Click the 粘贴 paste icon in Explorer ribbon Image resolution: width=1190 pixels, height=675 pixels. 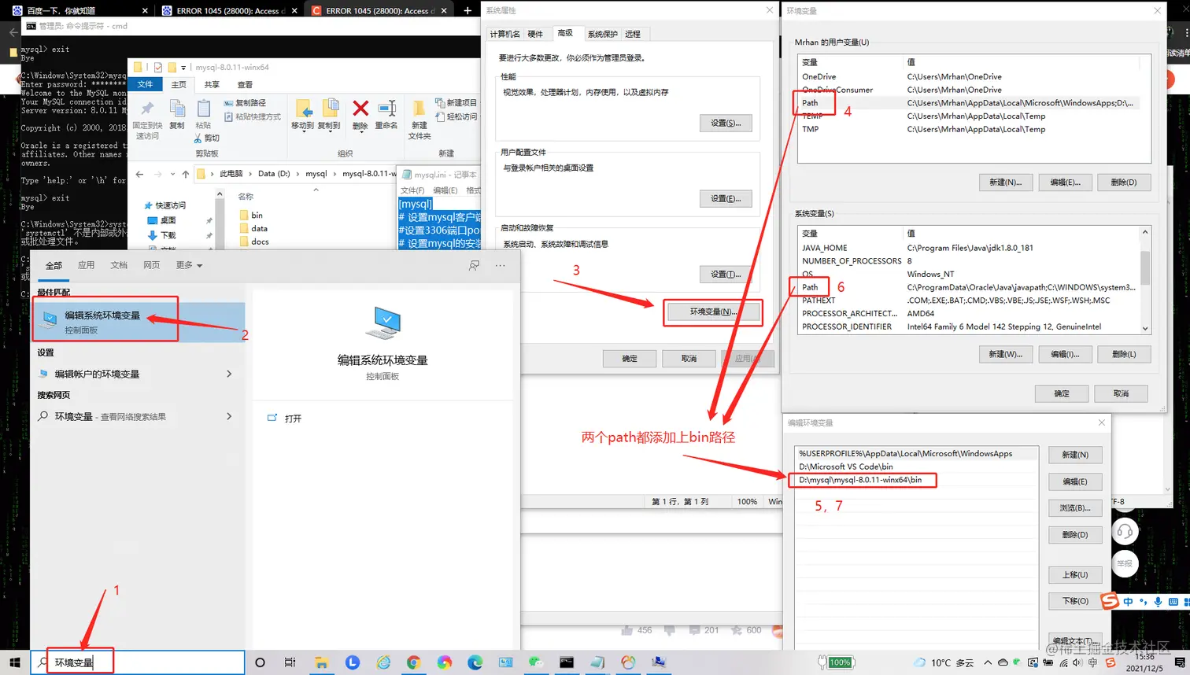[203, 115]
